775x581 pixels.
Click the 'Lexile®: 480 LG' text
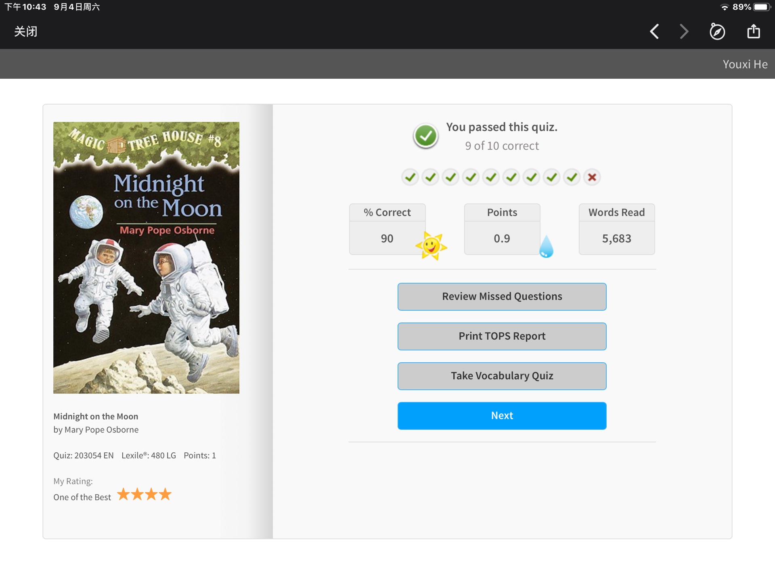[x=149, y=456]
